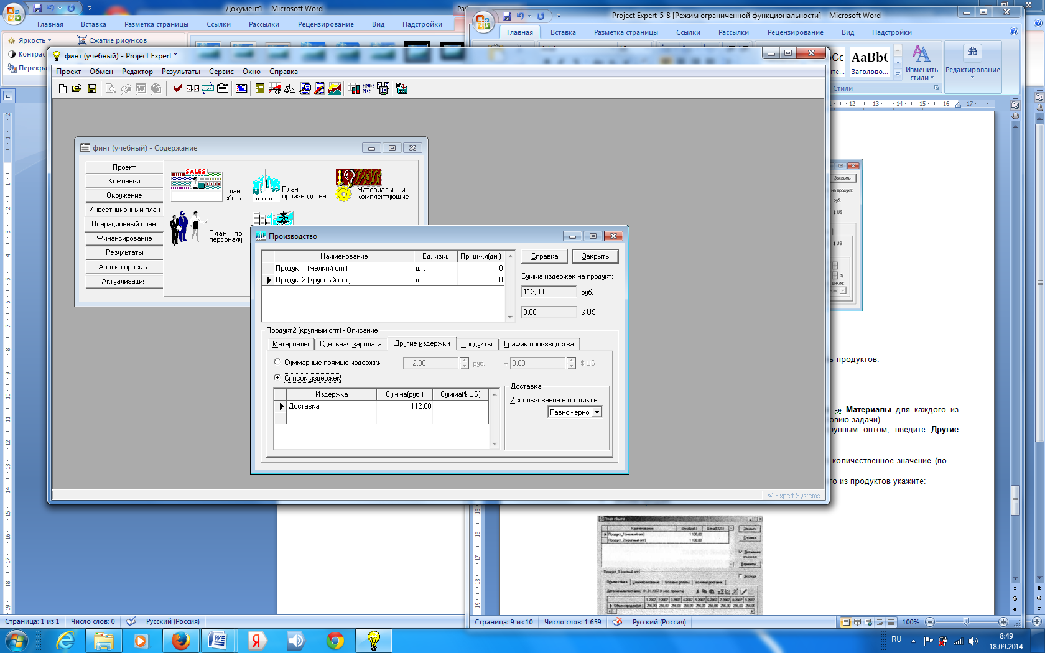This screenshot has width=1045, height=653.
Task: Open Google Chrome from the taskbar
Action: (335, 641)
